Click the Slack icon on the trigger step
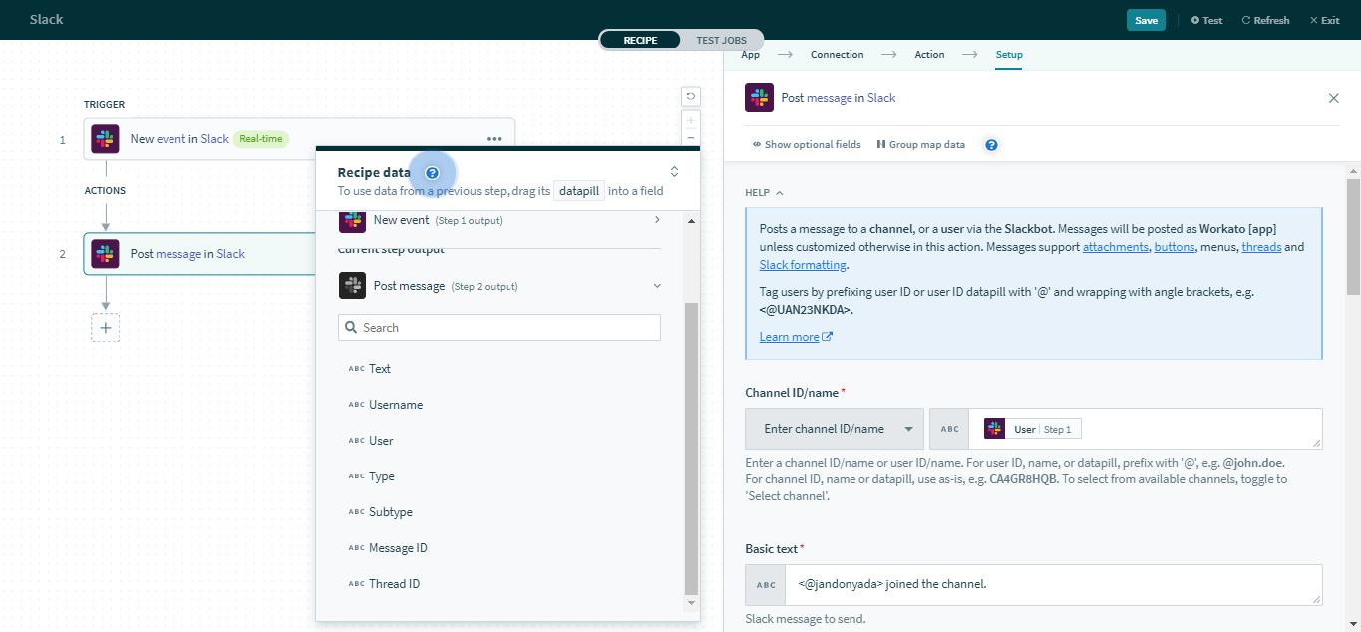The width and height of the screenshot is (1361, 632). click(x=105, y=139)
